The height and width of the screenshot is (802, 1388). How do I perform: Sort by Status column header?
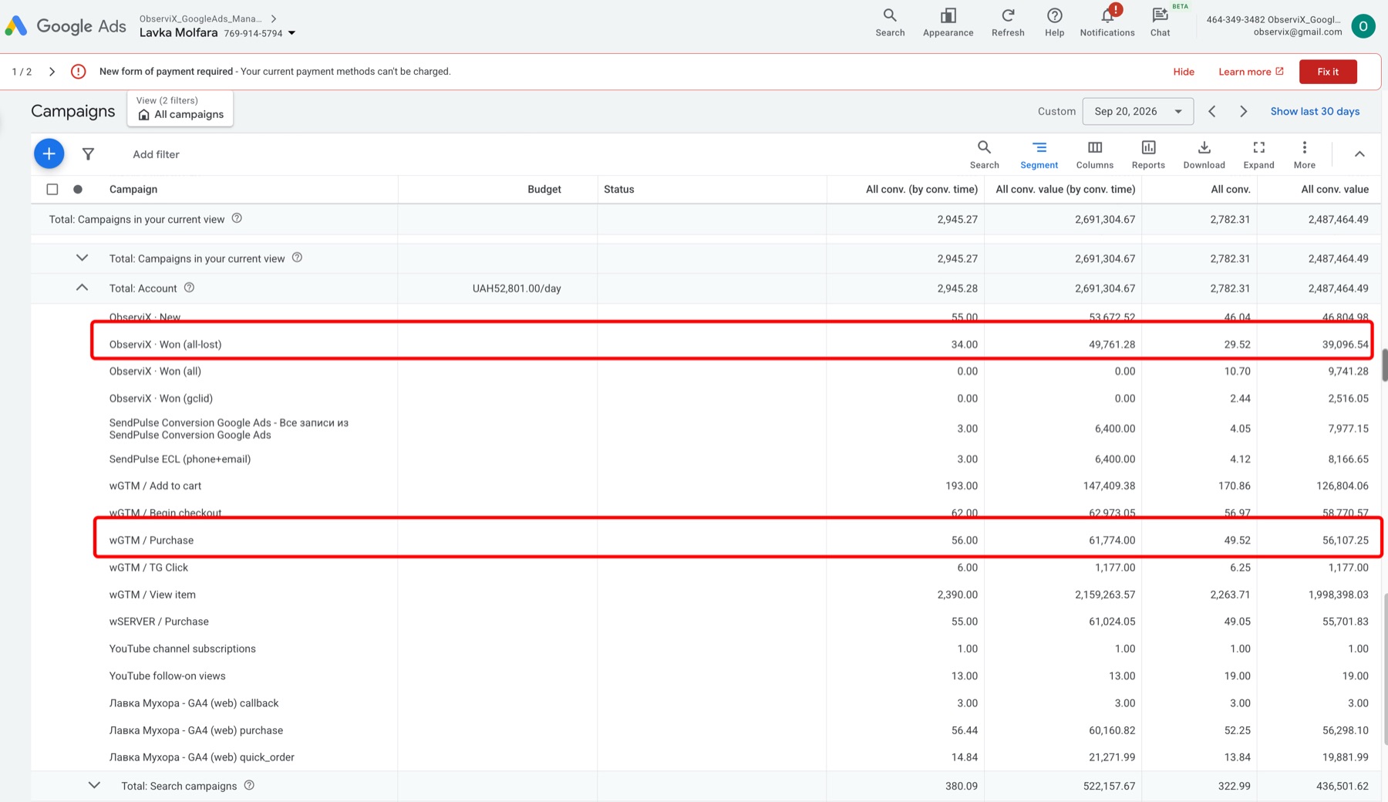click(618, 189)
